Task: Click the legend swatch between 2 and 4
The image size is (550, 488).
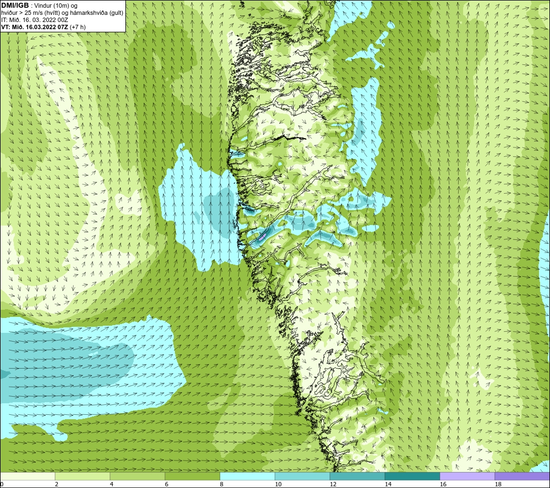Action: 82,476
